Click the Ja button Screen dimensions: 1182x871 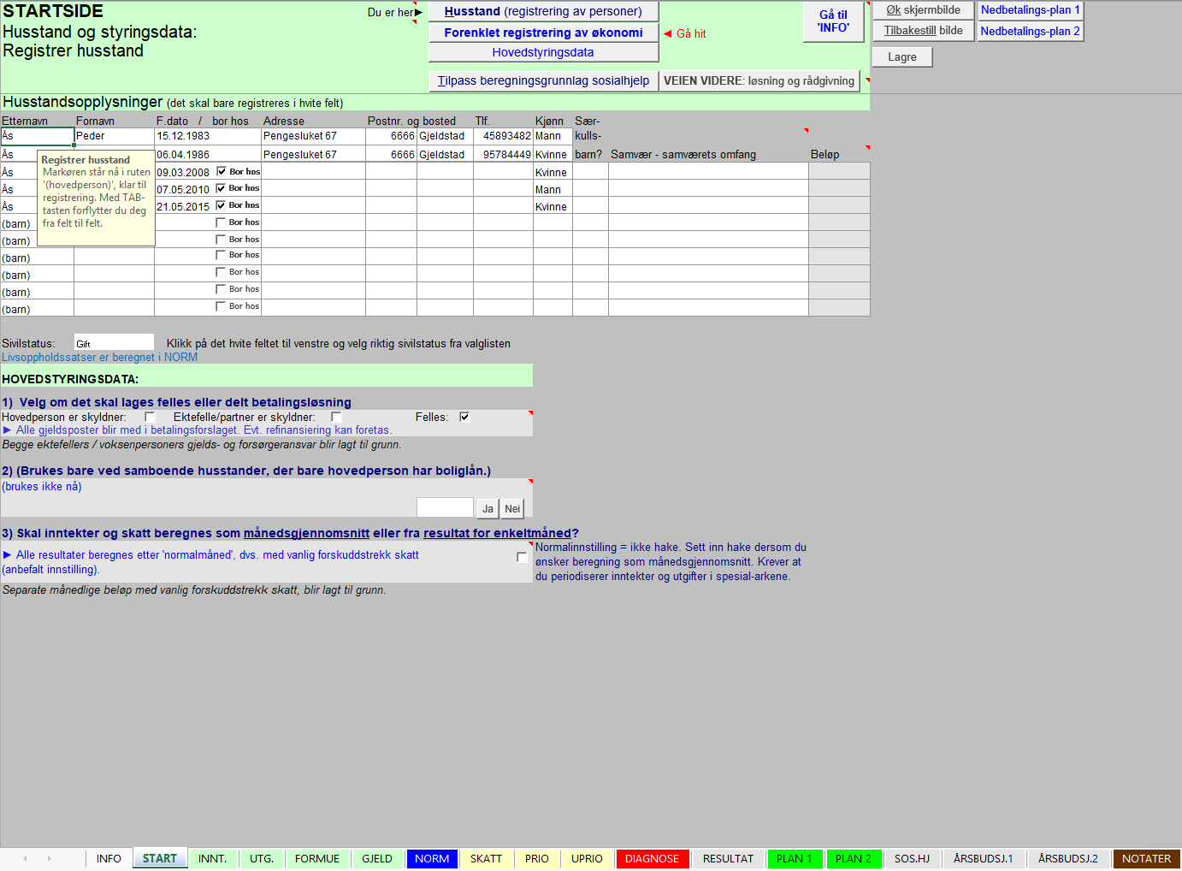pos(488,508)
